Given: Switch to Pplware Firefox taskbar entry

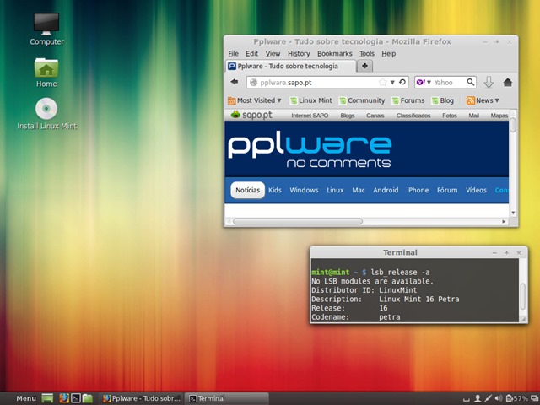Looking at the screenshot, I should 142,398.
